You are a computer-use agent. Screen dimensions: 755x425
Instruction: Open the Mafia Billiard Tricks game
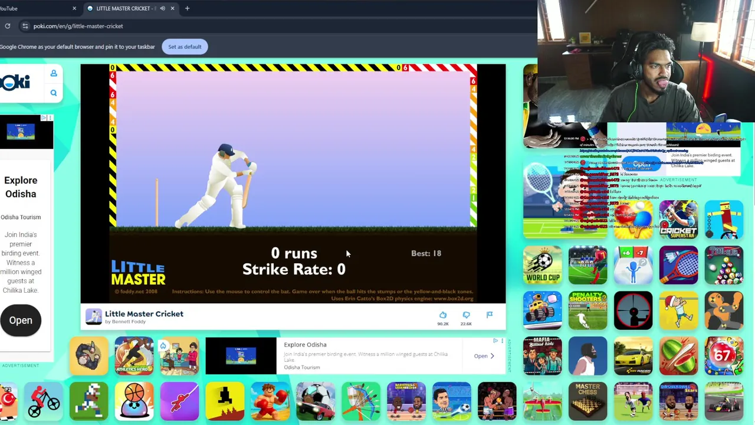click(x=543, y=356)
